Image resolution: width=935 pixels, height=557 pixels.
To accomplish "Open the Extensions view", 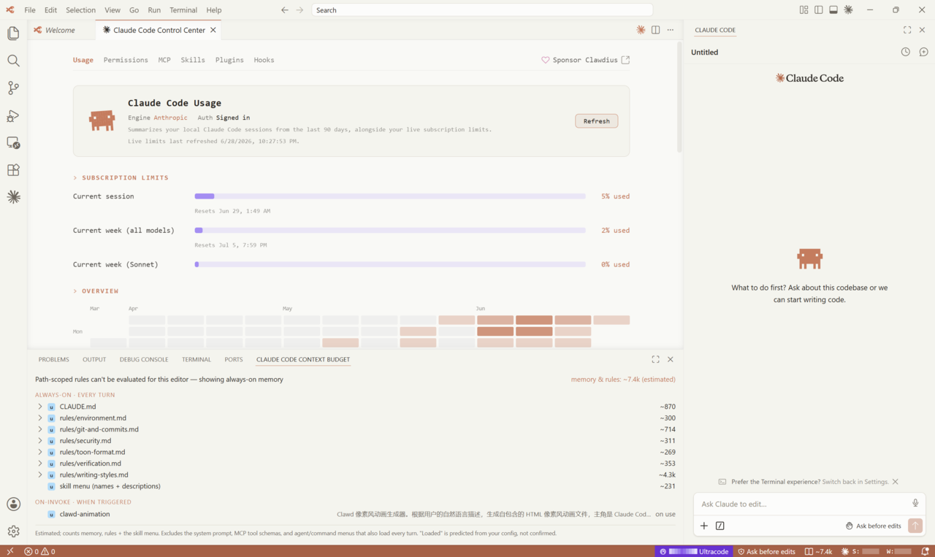I will coord(13,170).
